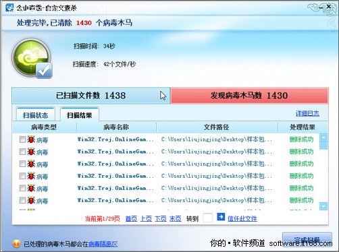
Task: Tick the checkbox of the sixth virus row
Action: (22, 200)
